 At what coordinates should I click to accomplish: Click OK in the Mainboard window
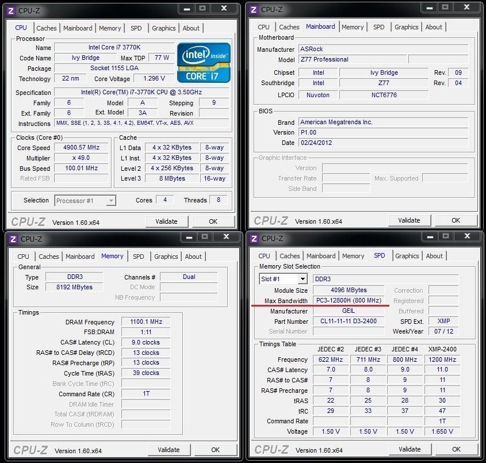[x=456, y=220]
